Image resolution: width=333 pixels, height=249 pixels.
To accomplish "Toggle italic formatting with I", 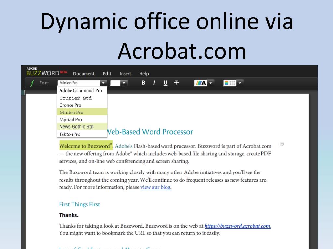I will [x=154, y=83].
